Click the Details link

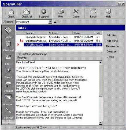(x=110, y=57)
